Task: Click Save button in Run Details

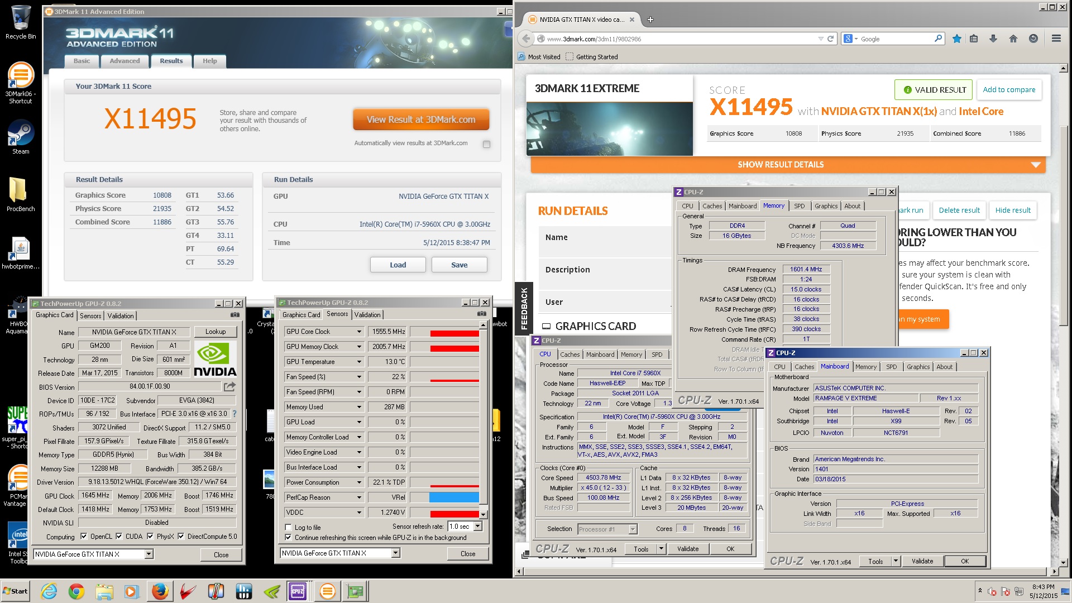Action: click(460, 265)
